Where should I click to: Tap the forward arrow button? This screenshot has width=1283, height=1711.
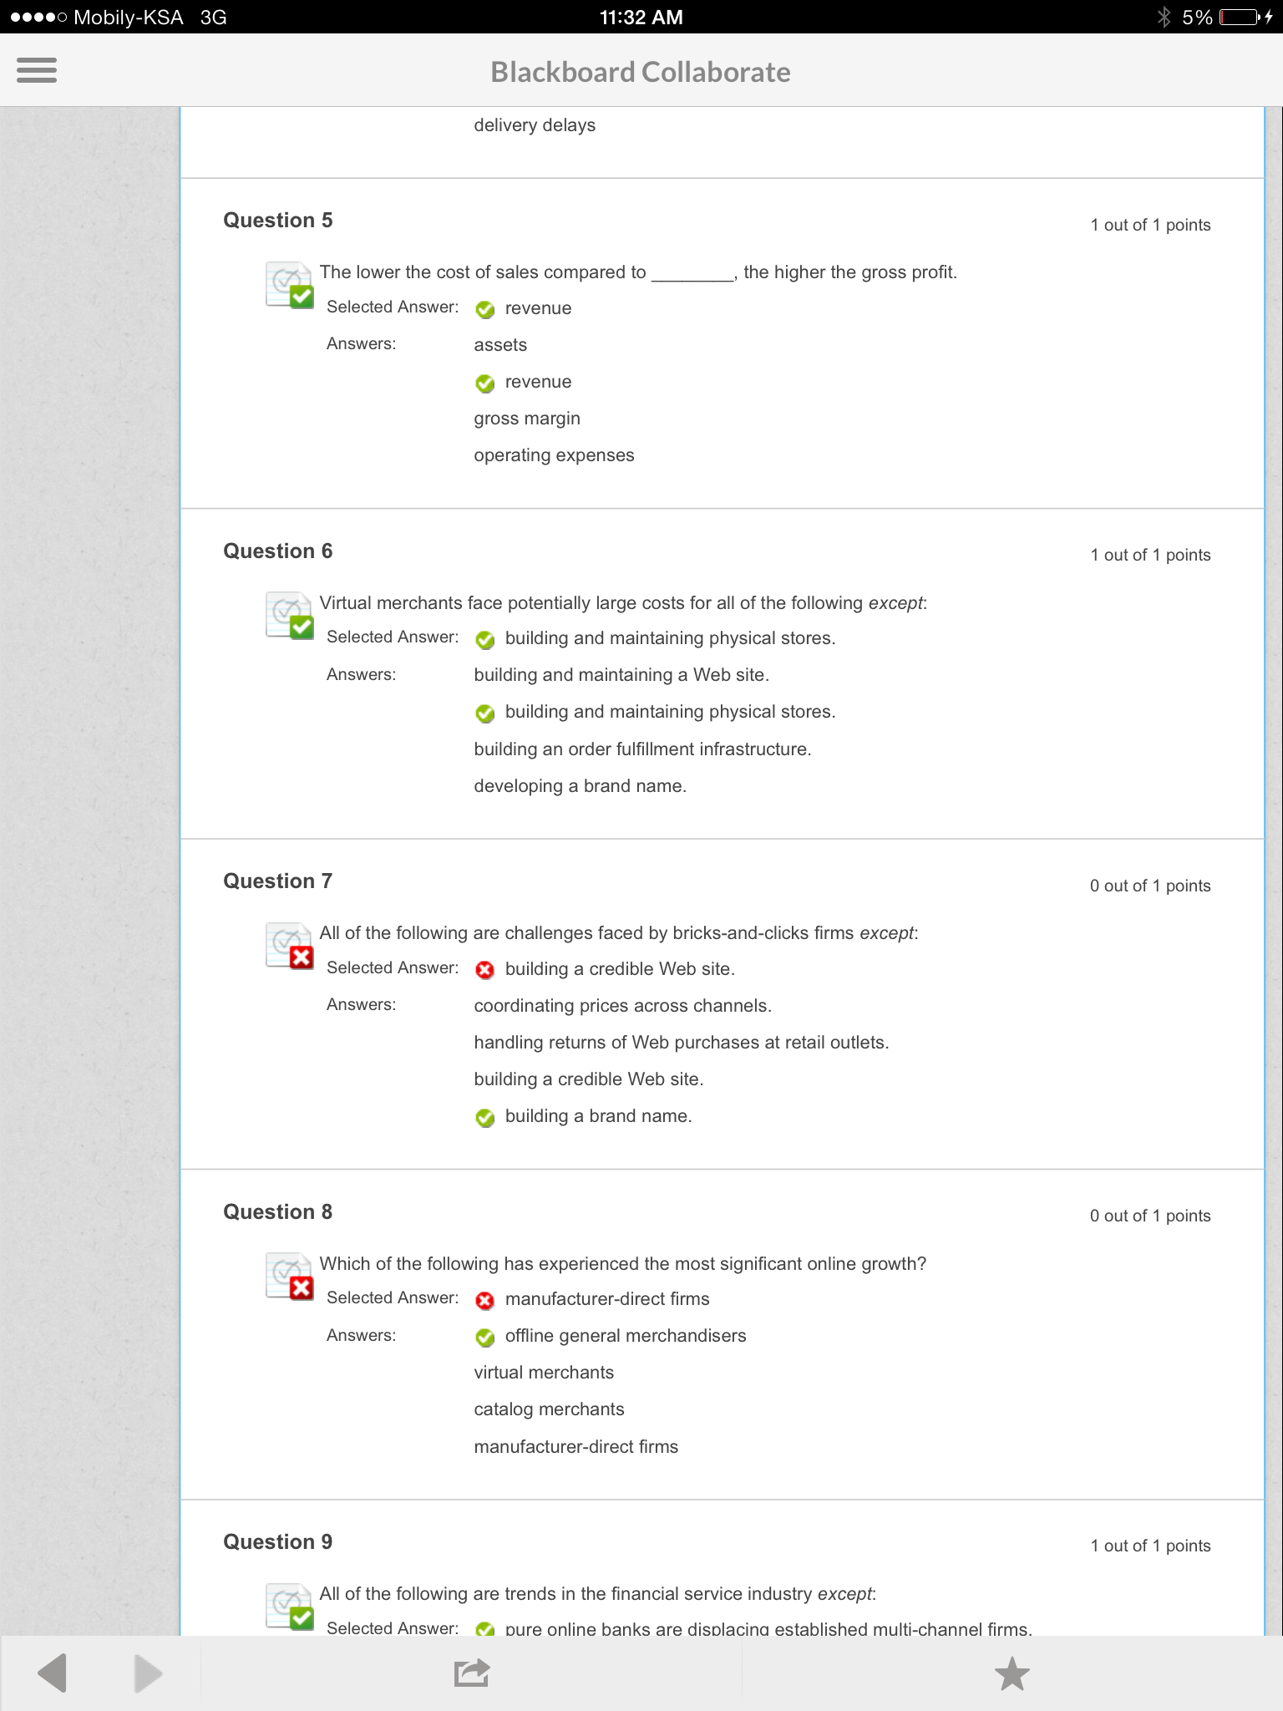point(148,1673)
